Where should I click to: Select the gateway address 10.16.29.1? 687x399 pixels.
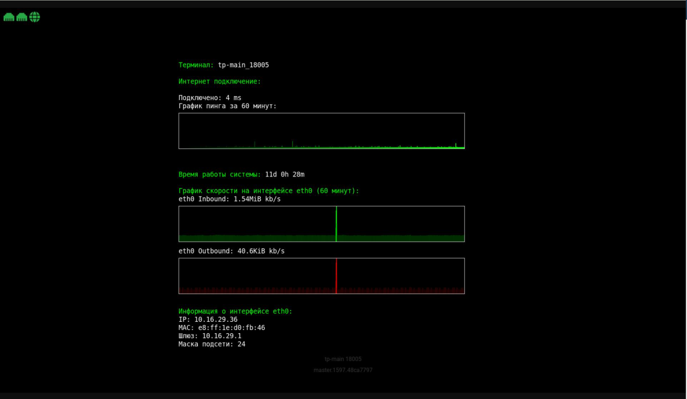pyautogui.click(x=222, y=336)
